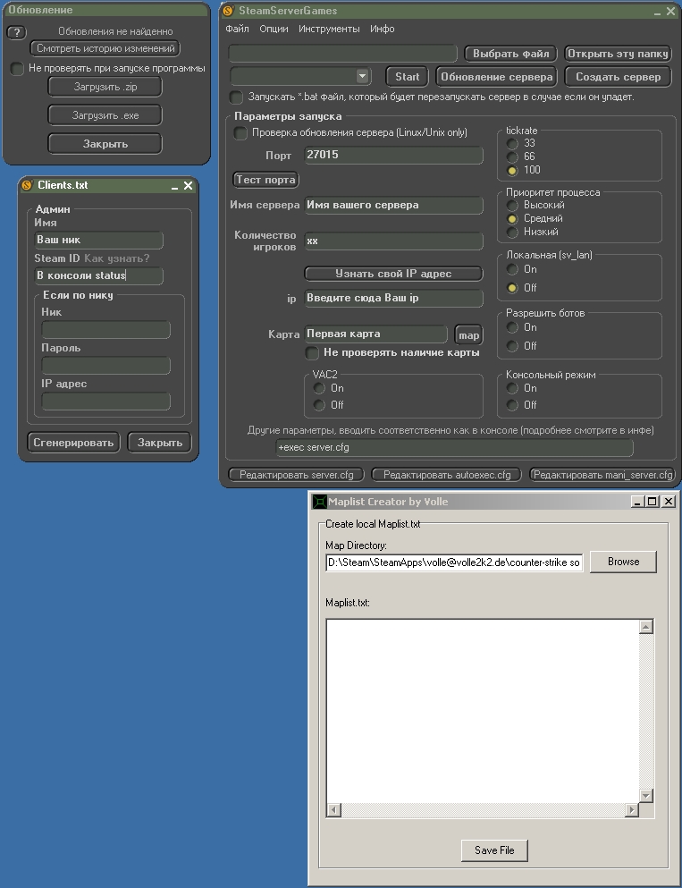
Task: Open the Инструменты menu
Action: coord(329,29)
